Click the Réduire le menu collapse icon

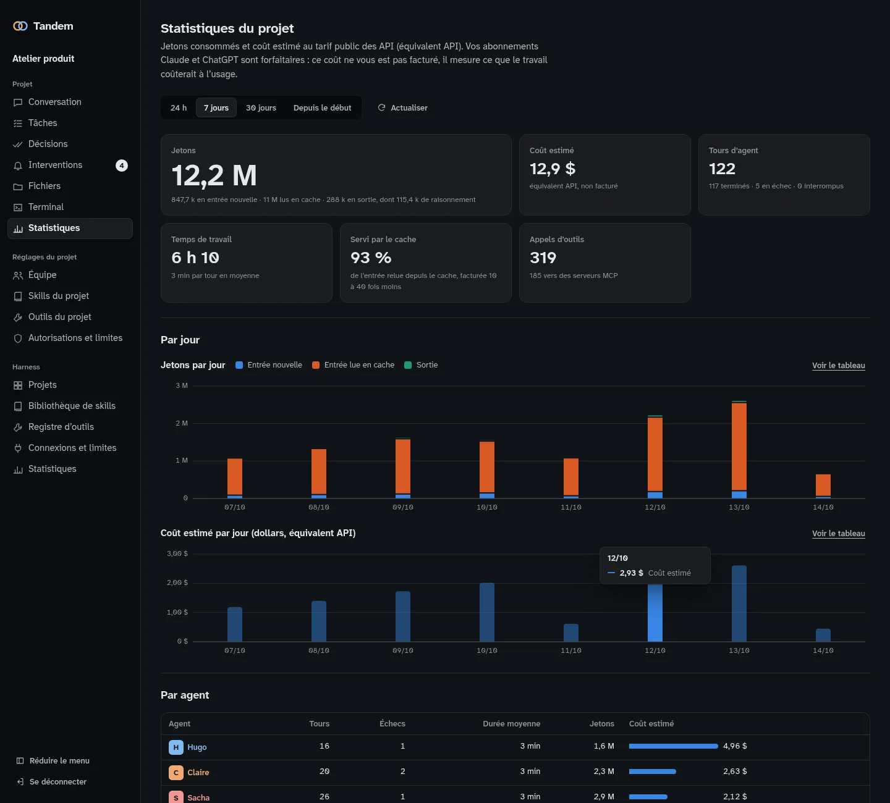[20, 761]
